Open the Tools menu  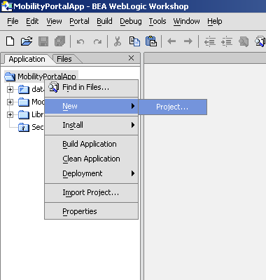click(x=157, y=21)
